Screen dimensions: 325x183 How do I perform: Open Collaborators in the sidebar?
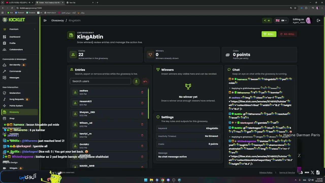coord(16,50)
